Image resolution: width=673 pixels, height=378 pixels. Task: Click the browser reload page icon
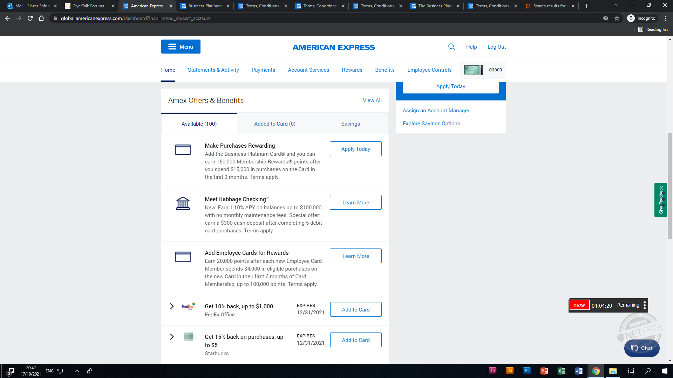click(x=30, y=18)
